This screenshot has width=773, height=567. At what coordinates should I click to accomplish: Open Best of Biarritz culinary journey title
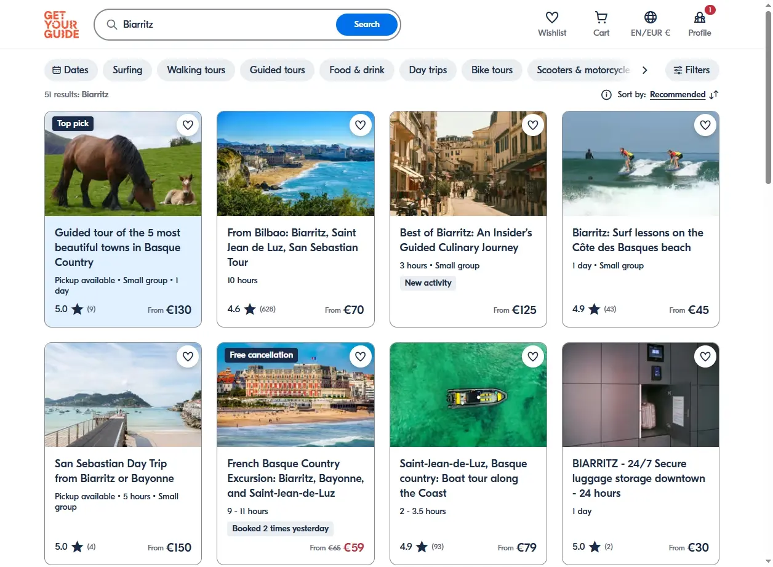[x=466, y=240]
